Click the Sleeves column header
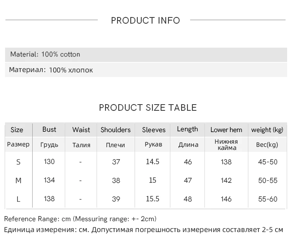 tap(154, 130)
